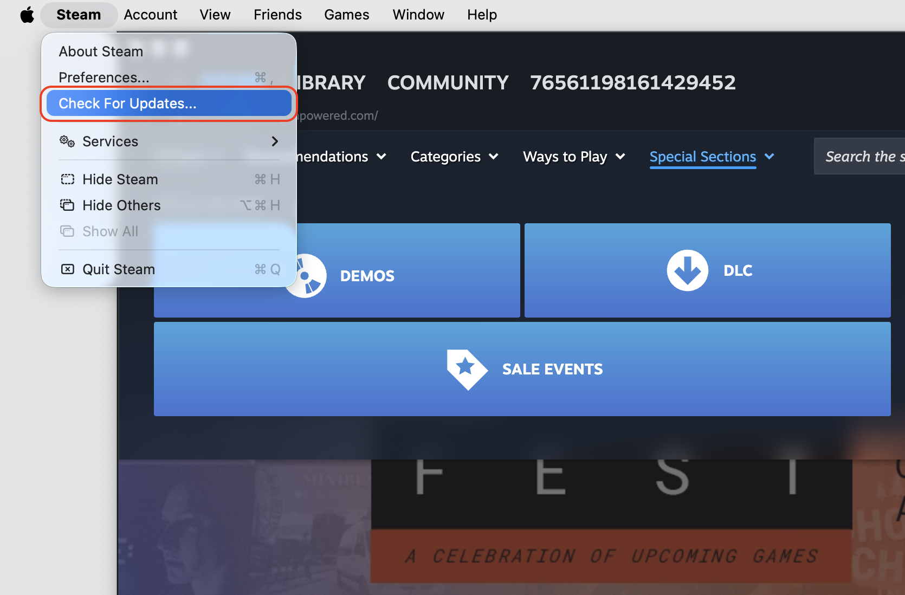Open the Help menu

pyautogui.click(x=482, y=15)
